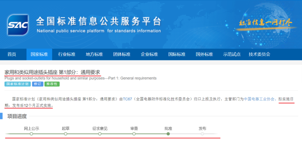Click the 网上公示 progress step circle
The height and width of the screenshot is (141, 302).
(31, 134)
